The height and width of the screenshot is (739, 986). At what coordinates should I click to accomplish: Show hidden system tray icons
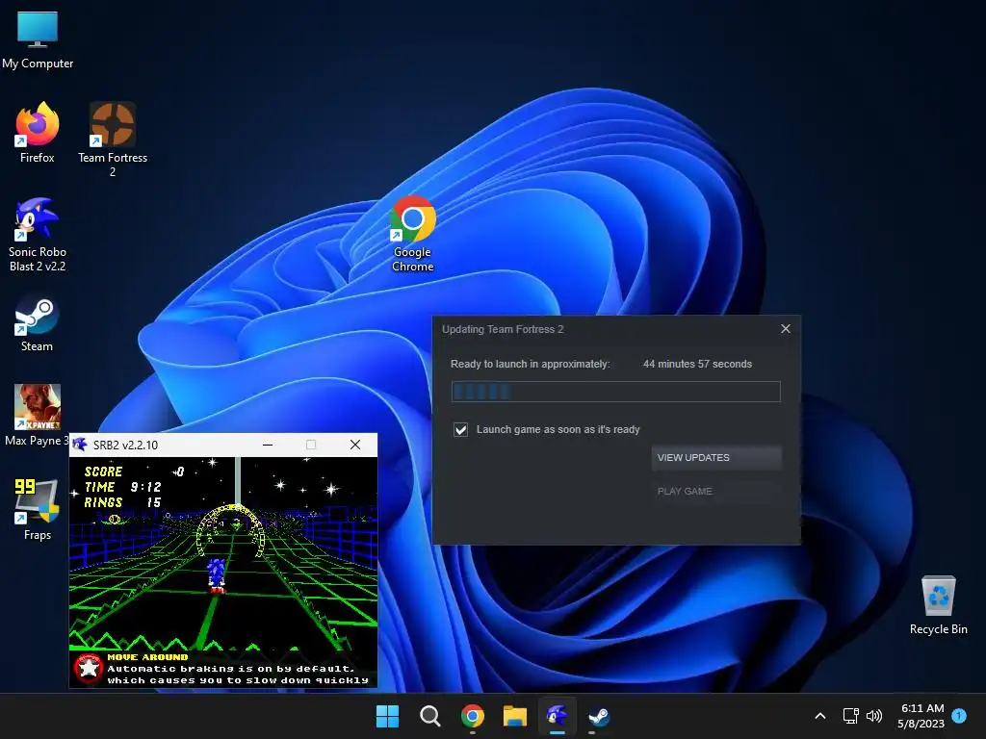[820, 716]
